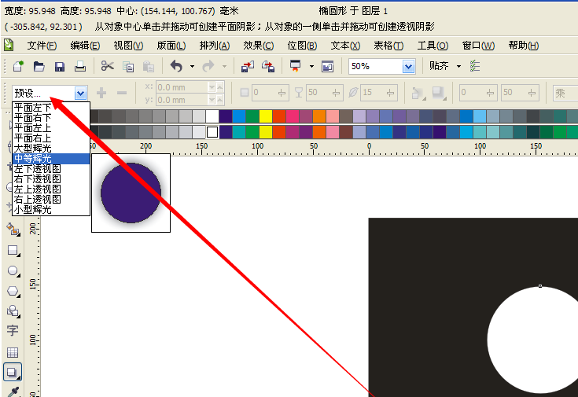Click the shadow preset preview thumbnail
Screen dimensions: 578x397
pyautogui.click(x=131, y=193)
